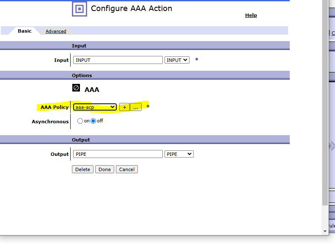Open the PIPE output dropdown

[x=179, y=154]
